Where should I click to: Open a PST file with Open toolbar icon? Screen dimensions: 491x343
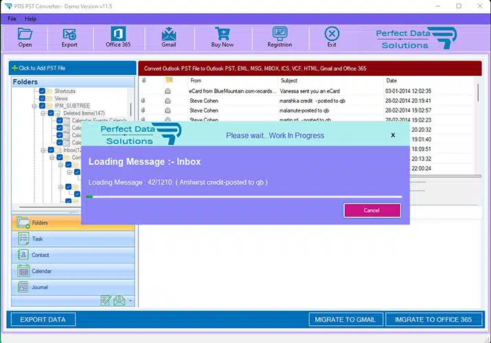[25, 34]
